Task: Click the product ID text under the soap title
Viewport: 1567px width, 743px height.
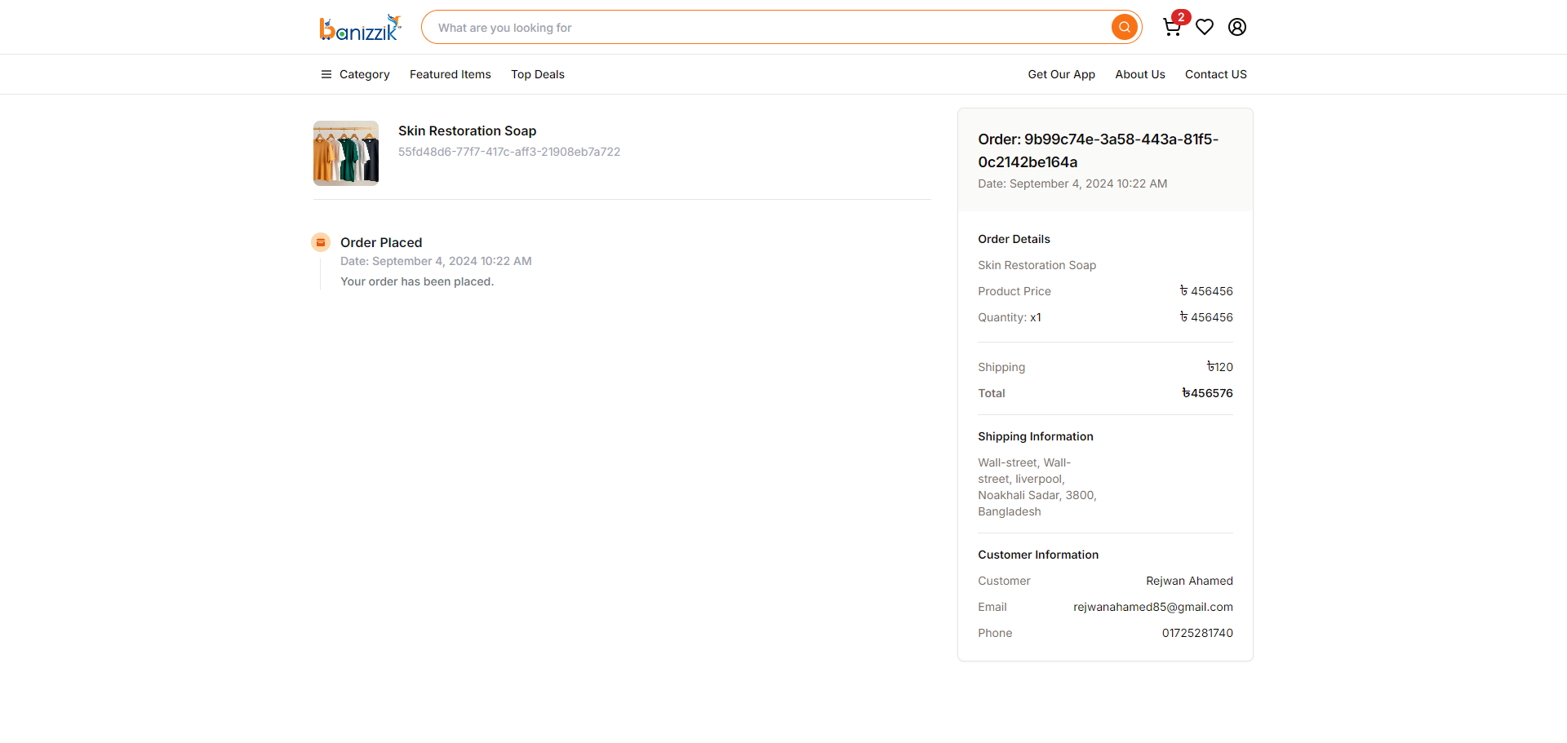Action: point(509,152)
